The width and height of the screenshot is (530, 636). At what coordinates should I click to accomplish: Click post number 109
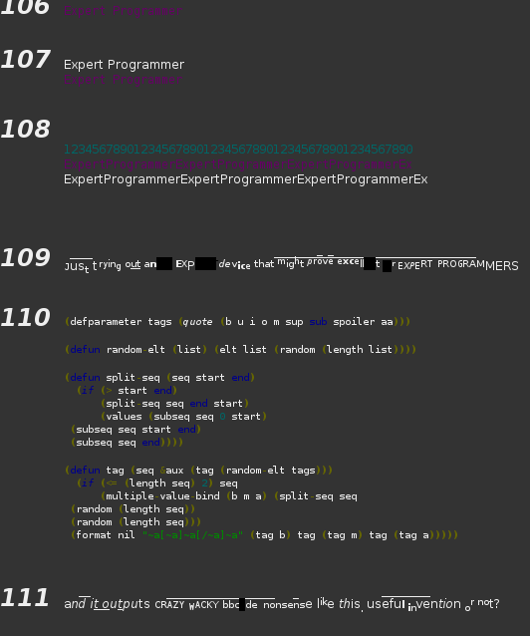pyautogui.click(x=26, y=257)
